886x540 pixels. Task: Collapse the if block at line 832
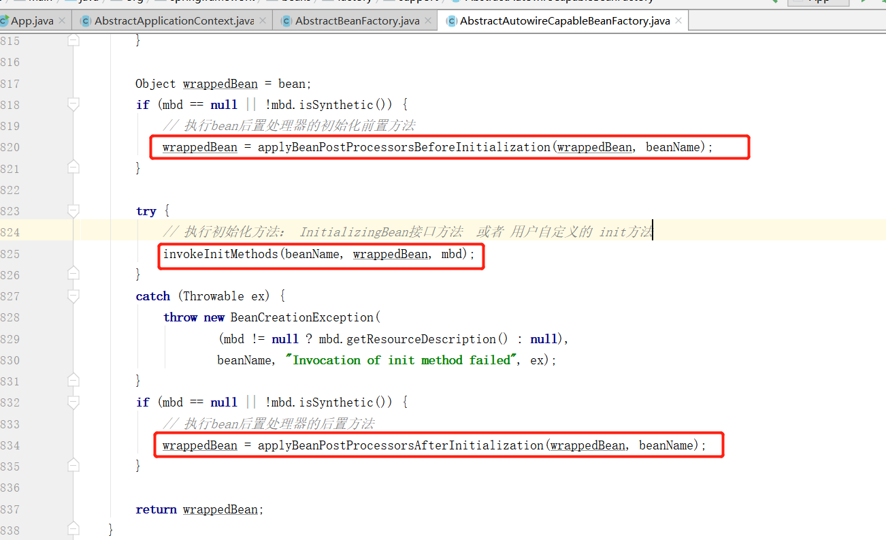(x=73, y=402)
